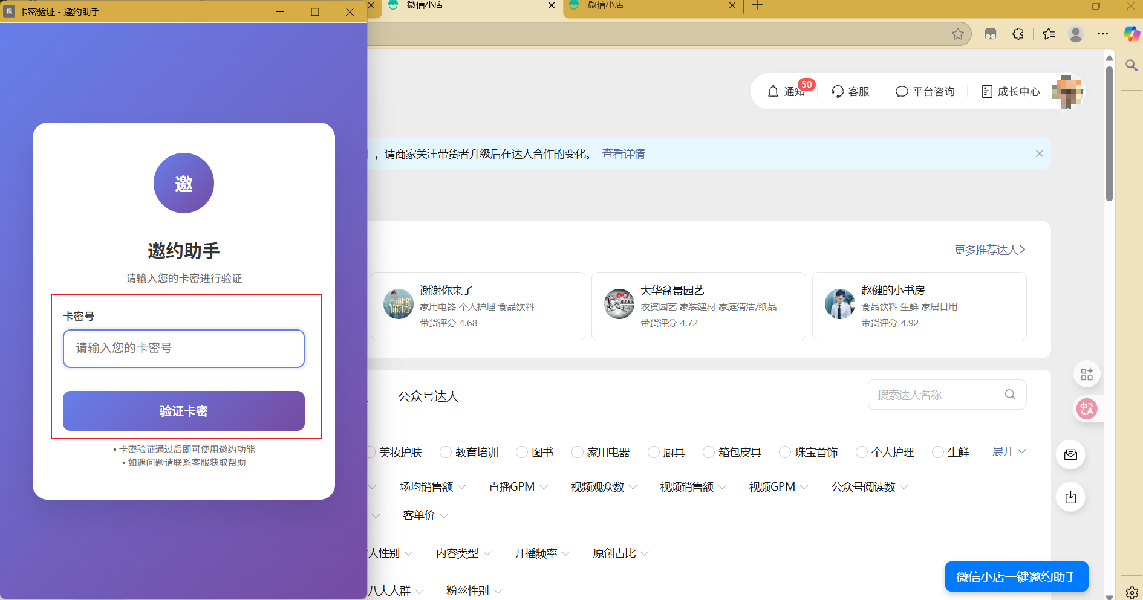The width and height of the screenshot is (1143, 600).
Task: Click the page vertical scrollbar
Action: 1109,133
